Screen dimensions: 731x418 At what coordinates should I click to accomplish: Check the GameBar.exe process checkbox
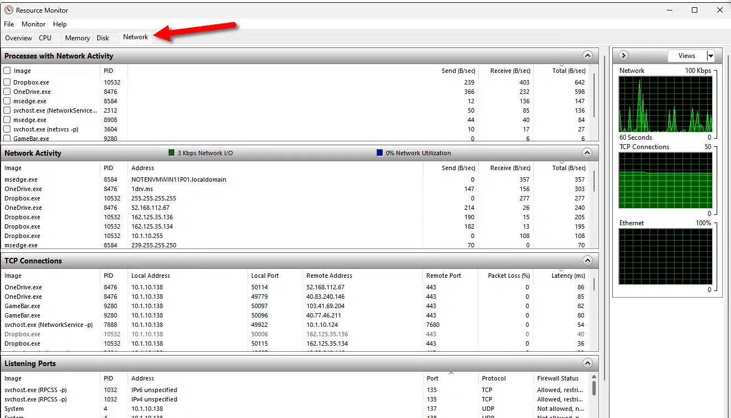coord(7,138)
